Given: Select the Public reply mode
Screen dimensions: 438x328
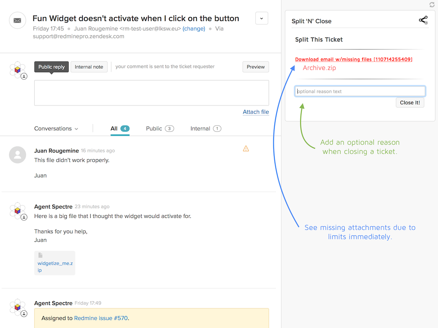Looking at the screenshot, I should (51, 67).
